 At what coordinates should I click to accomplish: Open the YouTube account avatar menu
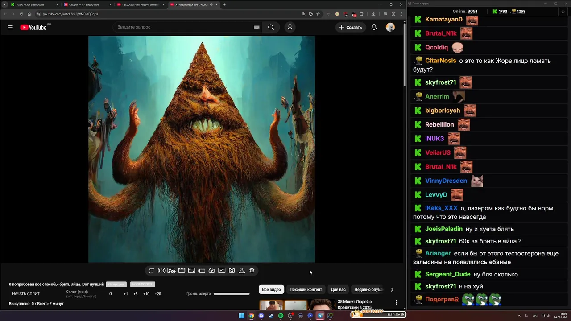coord(390,27)
